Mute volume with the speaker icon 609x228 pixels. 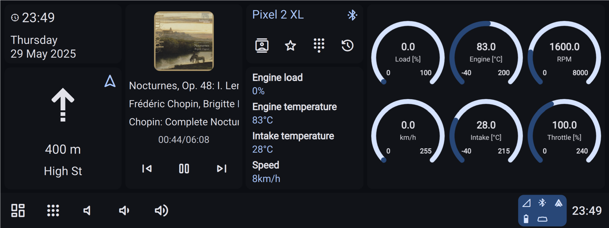click(x=87, y=211)
